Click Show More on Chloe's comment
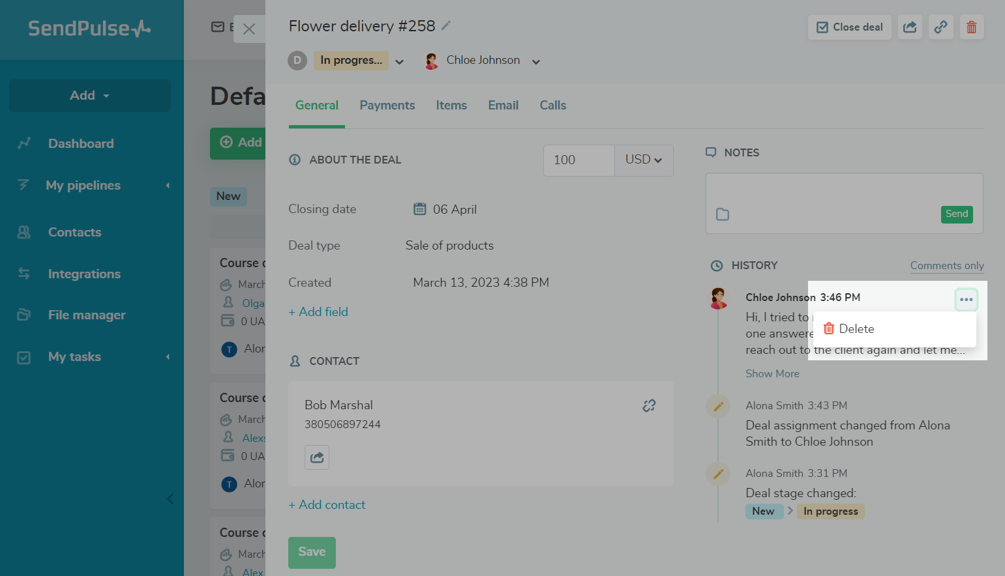Screen dimensions: 1005x576 click(772, 374)
